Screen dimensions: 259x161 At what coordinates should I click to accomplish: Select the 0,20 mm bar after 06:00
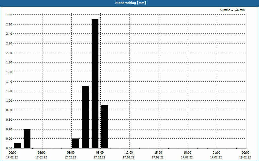click(75, 143)
